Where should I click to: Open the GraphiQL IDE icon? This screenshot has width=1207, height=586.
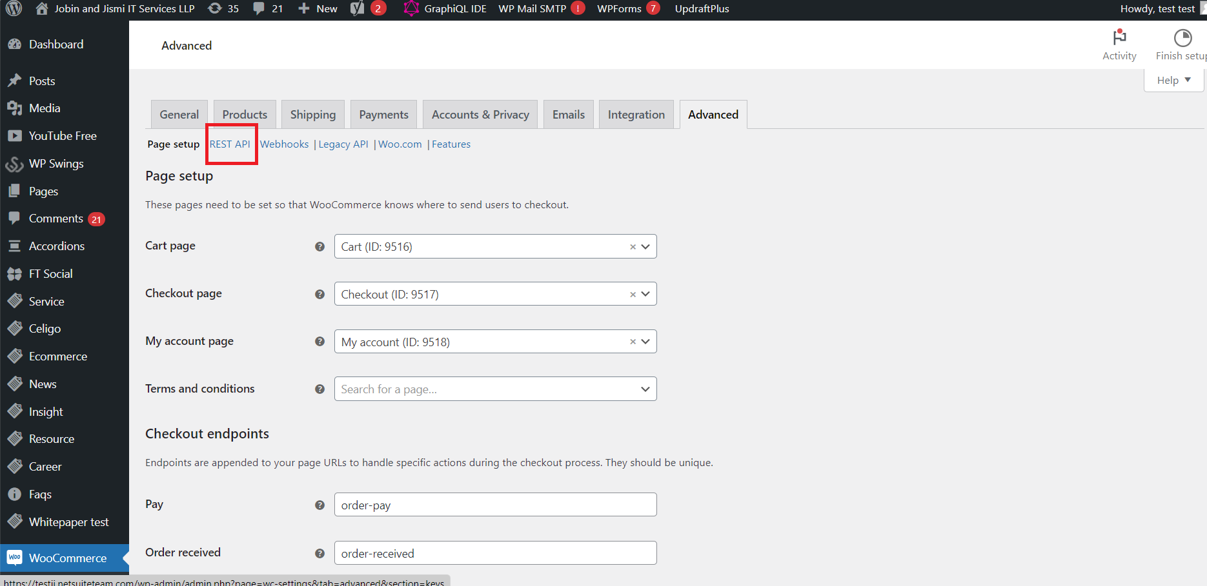pos(411,8)
